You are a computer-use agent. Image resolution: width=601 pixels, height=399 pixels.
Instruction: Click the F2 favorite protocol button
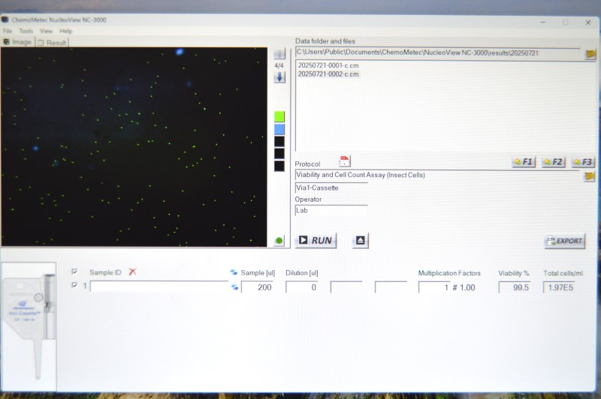(x=553, y=162)
